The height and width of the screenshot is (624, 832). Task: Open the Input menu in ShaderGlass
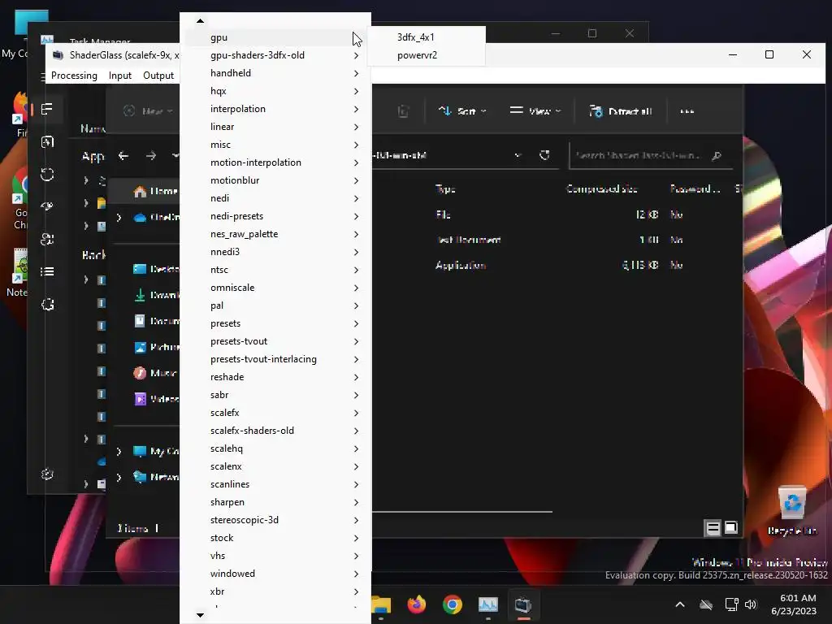[120, 76]
